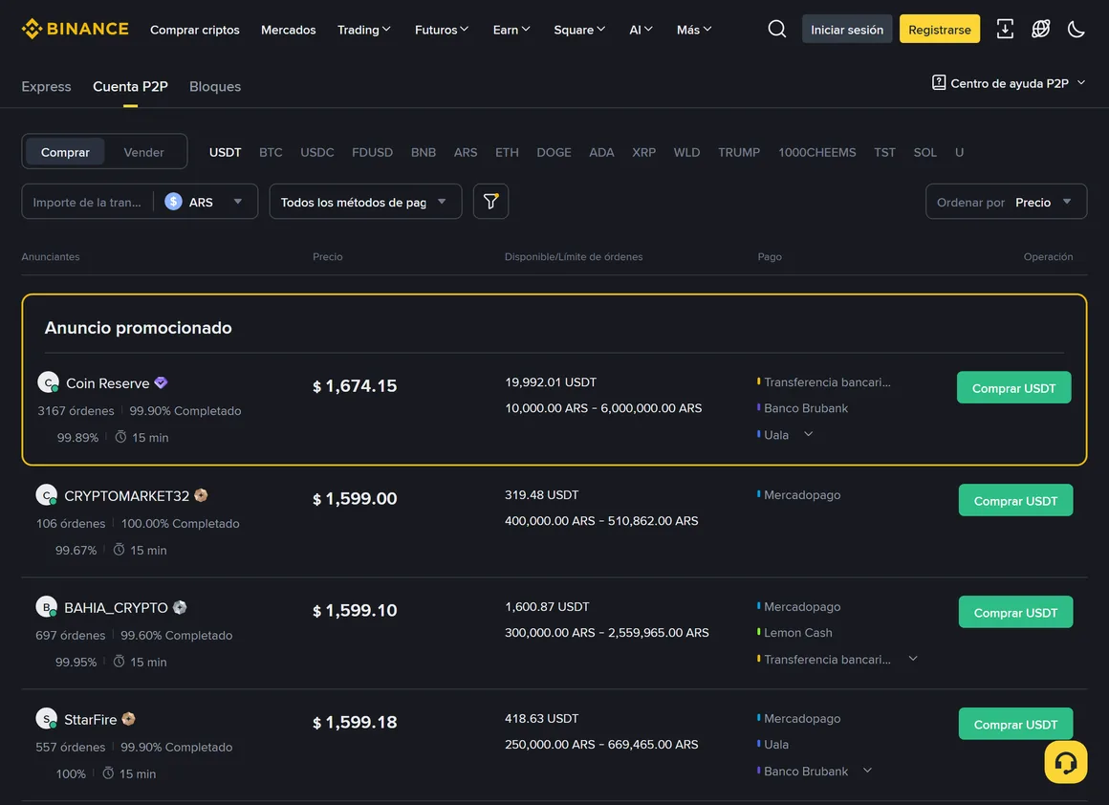Click Coin Reserve verified diamond badge
The width and height of the screenshot is (1109, 805).
click(162, 382)
